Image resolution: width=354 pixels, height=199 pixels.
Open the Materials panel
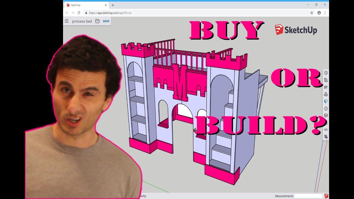pyautogui.click(x=326, y=101)
